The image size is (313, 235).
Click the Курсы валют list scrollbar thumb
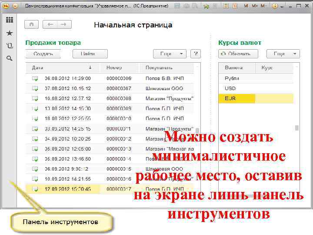pos(297,128)
